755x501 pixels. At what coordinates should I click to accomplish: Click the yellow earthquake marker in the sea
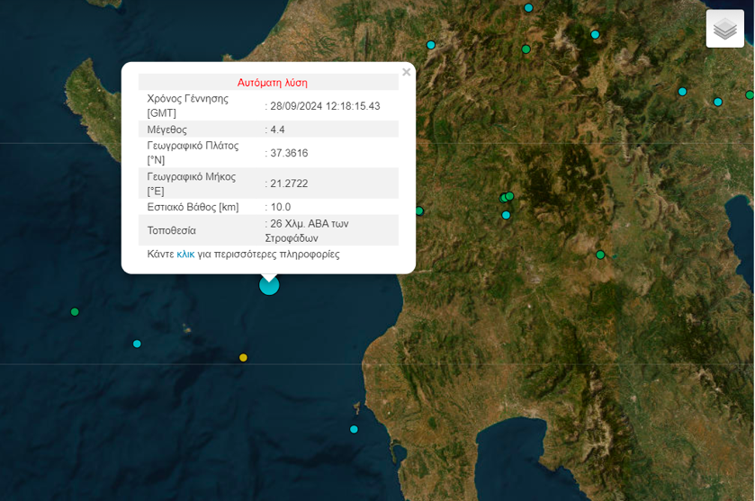point(243,358)
